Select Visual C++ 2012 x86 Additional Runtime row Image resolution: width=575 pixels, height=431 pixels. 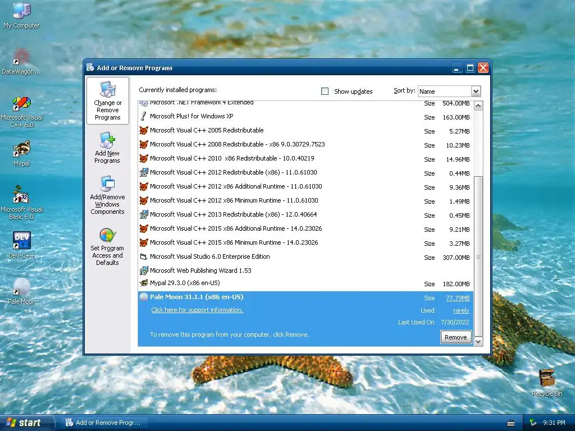pos(306,186)
